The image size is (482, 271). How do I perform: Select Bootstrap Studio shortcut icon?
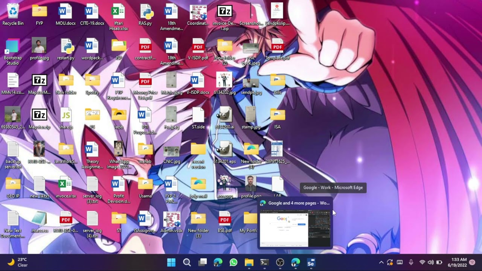pos(13,52)
